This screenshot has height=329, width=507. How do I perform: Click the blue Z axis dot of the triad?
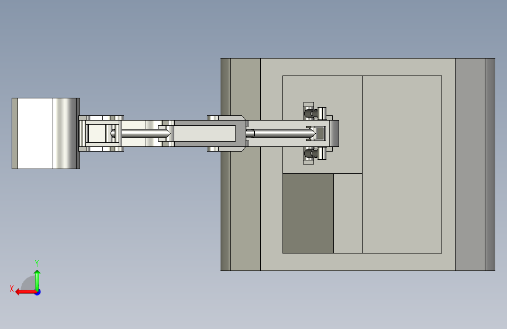coord(38,292)
